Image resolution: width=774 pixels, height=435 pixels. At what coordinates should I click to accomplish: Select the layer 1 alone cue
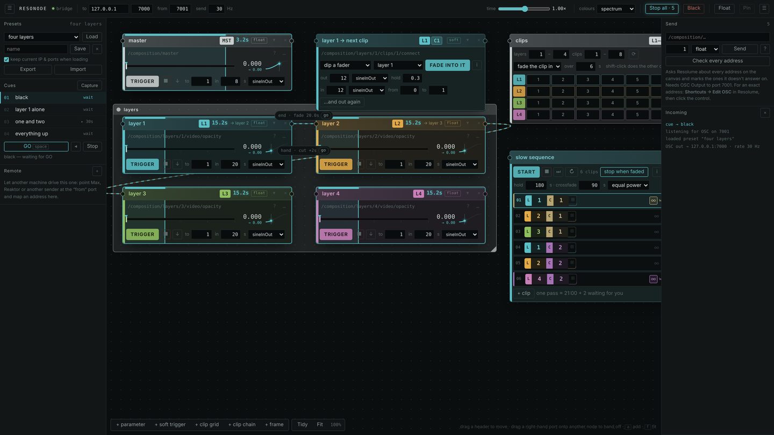53,110
